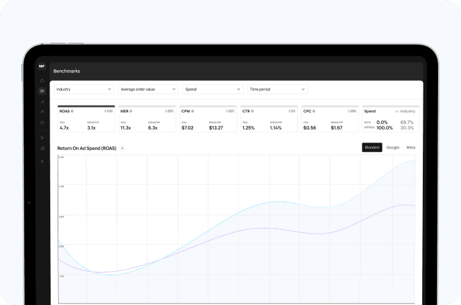Open the Spend vs Industry card

coord(389,120)
